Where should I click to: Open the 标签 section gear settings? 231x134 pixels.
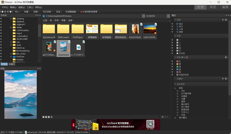click(226, 57)
